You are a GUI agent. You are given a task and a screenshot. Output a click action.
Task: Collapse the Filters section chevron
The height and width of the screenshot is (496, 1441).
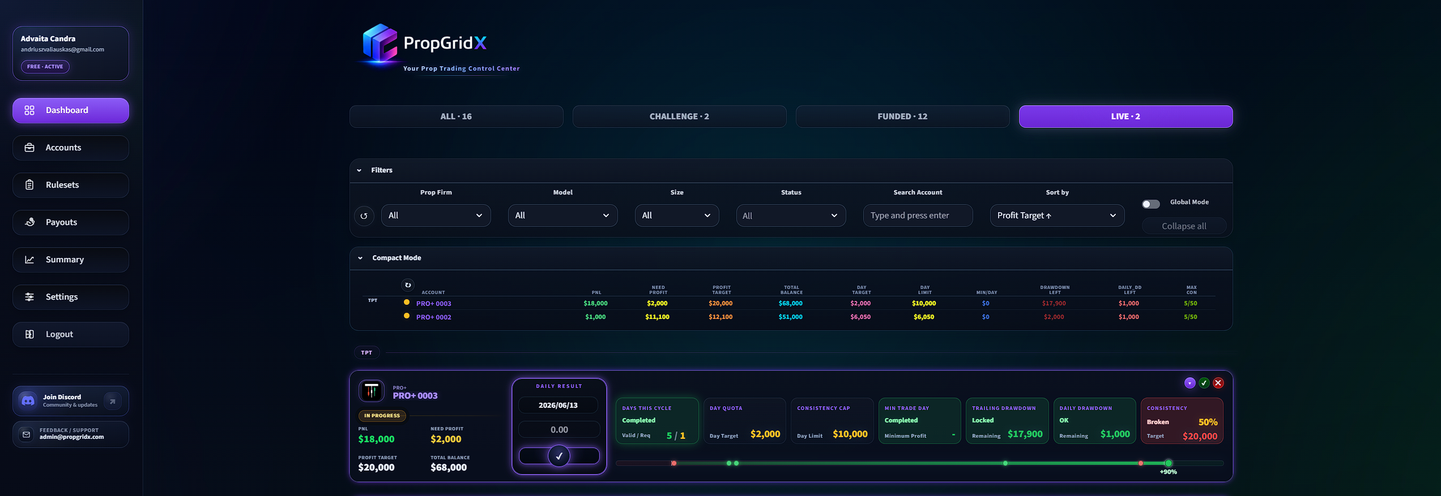click(359, 170)
